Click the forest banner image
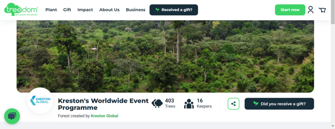335x129 pixels. [x=165, y=56]
